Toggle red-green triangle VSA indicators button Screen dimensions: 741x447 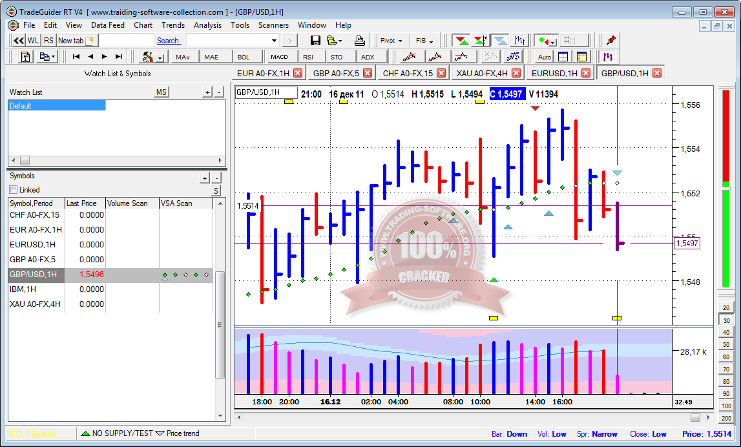(460, 41)
